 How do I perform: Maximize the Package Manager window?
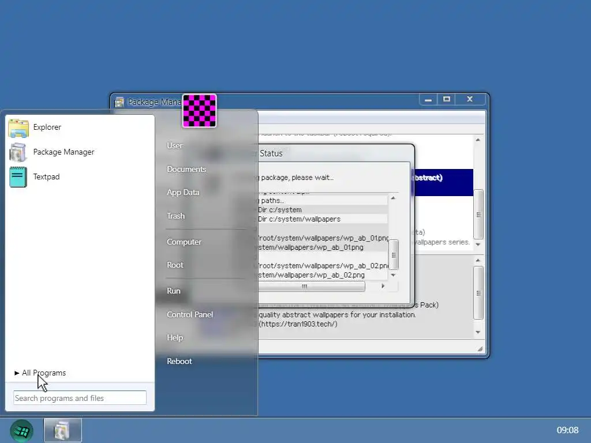pyautogui.click(x=447, y=99)
